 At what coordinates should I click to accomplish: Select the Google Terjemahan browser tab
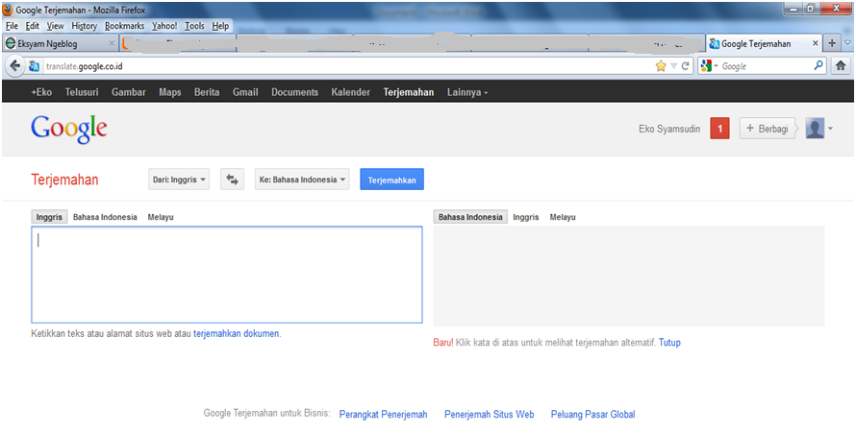point(764,43)
